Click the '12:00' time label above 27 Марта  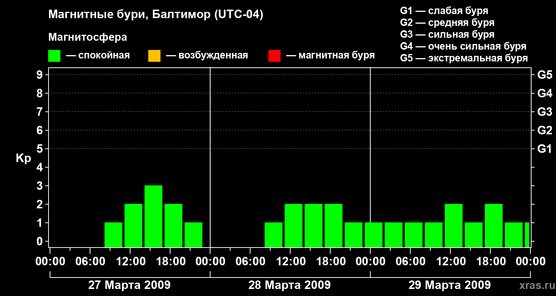tap(130, 261)
